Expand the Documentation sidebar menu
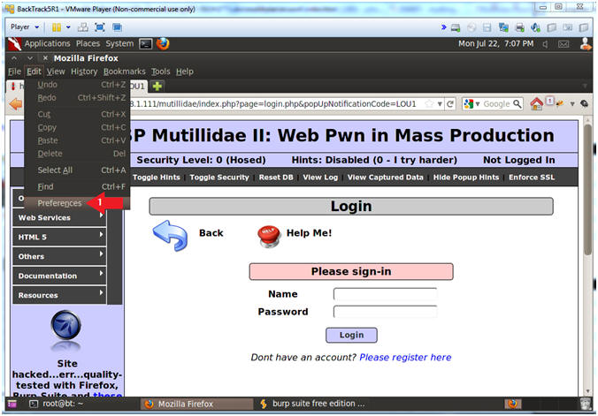 (59, 276)
